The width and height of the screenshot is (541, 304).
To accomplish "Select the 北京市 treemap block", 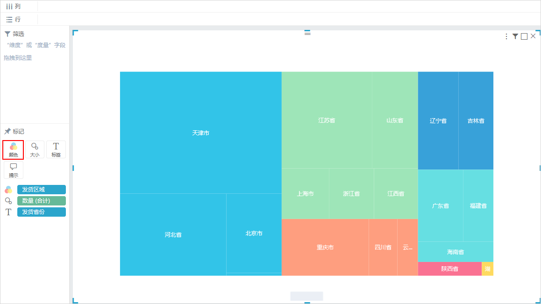I will point(254,233).
